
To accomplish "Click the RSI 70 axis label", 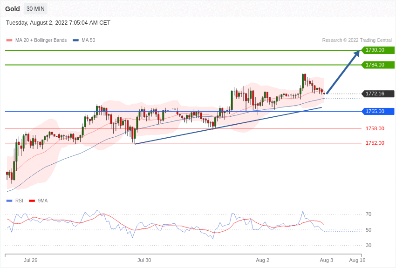I will [x=369, y=214].
